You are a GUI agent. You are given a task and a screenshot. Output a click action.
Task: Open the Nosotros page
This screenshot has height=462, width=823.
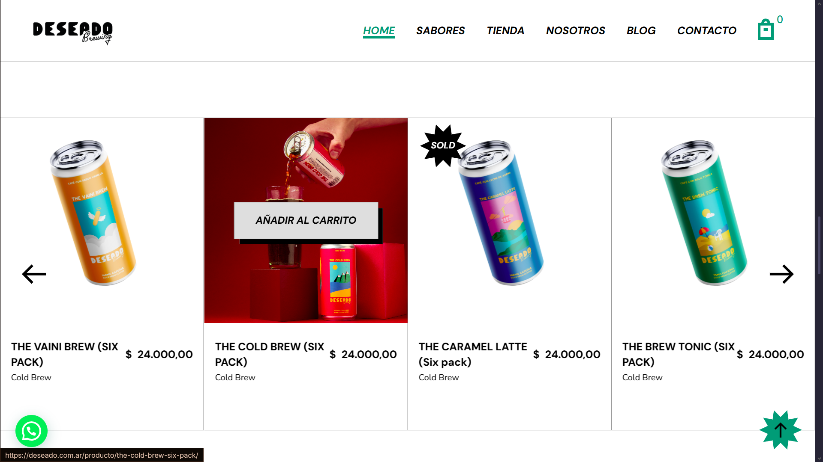[575, 31]
